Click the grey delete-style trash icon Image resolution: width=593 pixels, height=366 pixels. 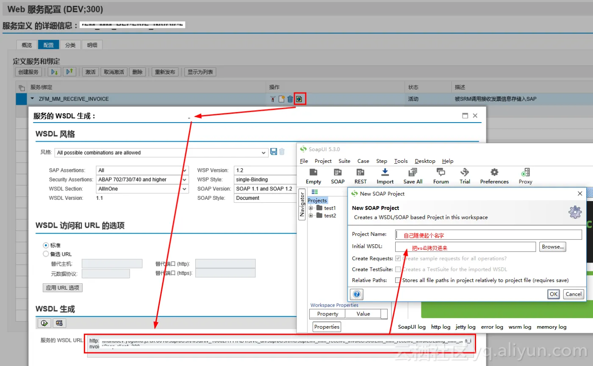click(x=282, y=152)
